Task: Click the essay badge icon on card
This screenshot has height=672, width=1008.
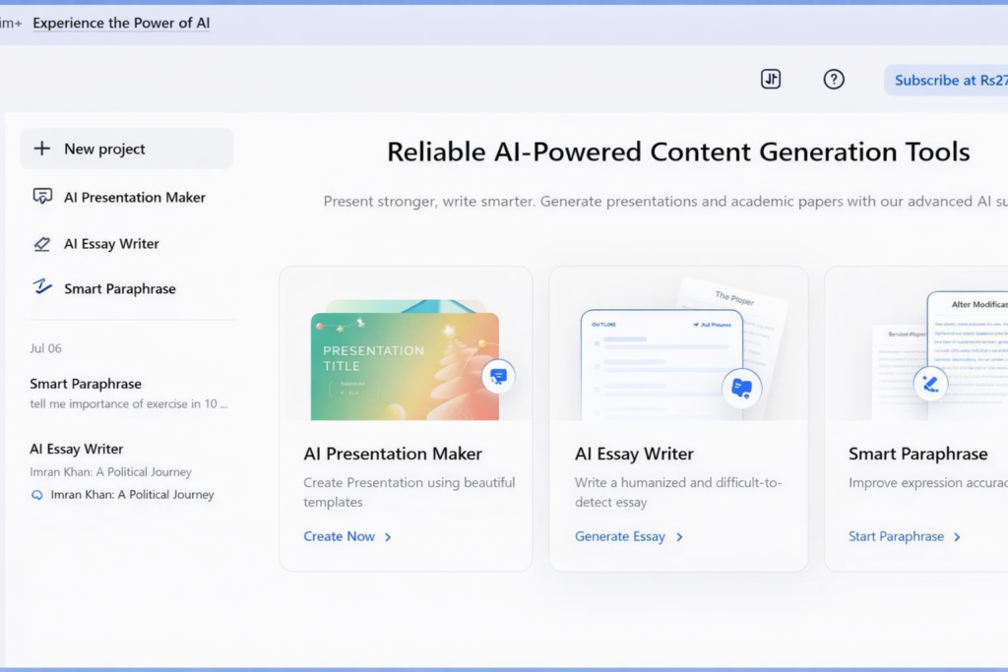Action: click(741, 387)
